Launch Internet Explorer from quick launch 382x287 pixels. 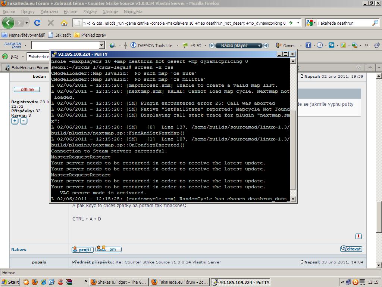(43, 282)
